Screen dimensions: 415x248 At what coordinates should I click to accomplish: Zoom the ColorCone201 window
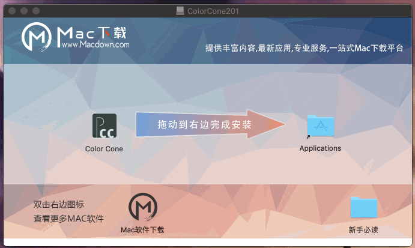click(x=36, y=11)
